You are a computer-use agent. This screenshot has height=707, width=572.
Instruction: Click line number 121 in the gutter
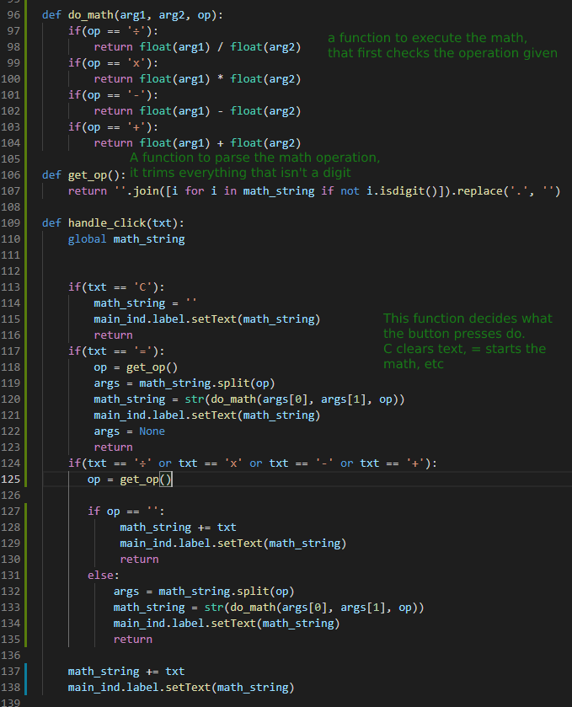pyautogui.click(x=10, y=415)
